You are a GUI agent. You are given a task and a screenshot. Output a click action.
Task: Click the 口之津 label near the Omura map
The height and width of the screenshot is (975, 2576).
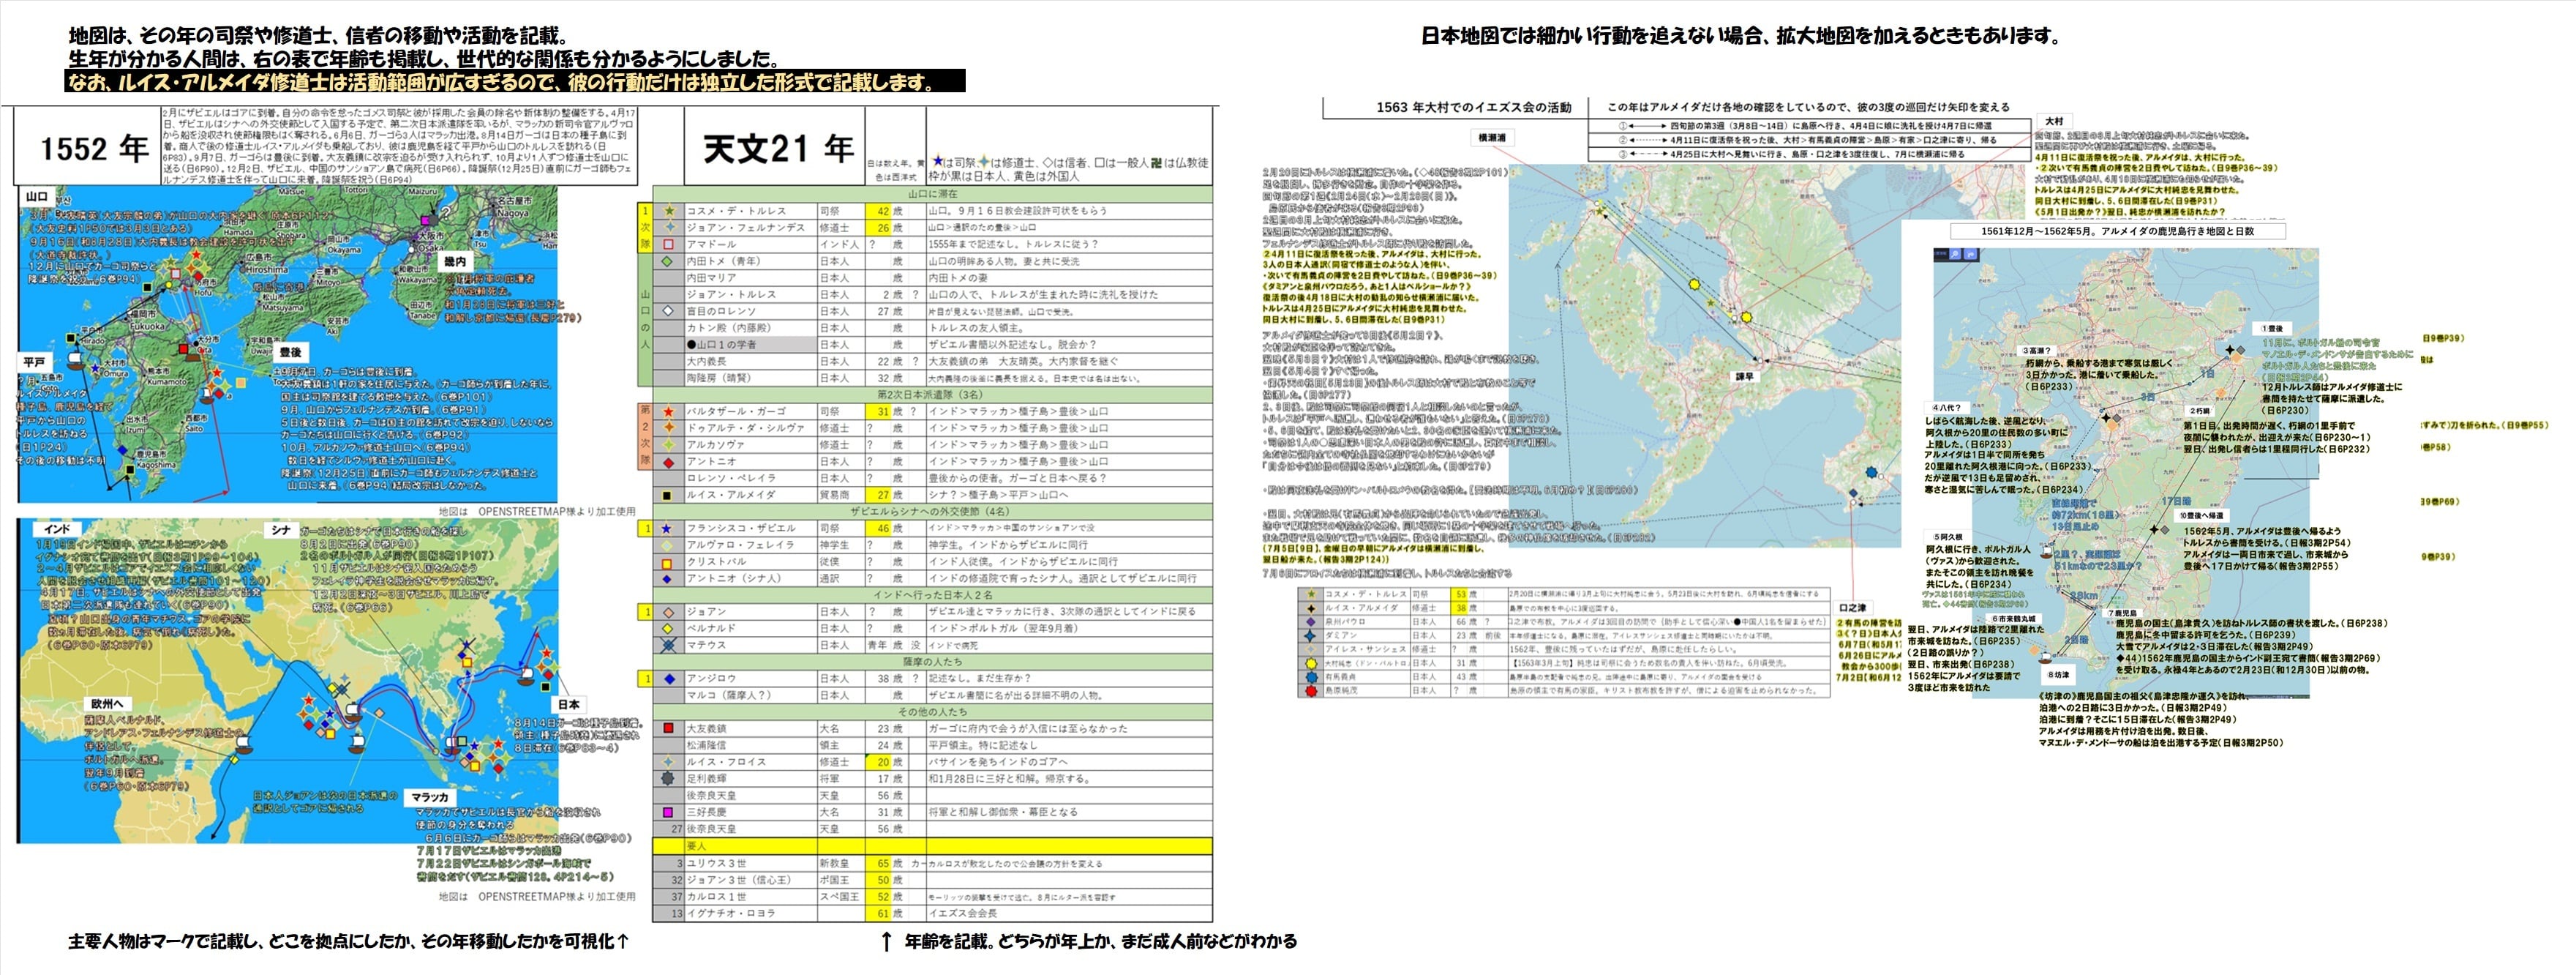(1852, 607)
